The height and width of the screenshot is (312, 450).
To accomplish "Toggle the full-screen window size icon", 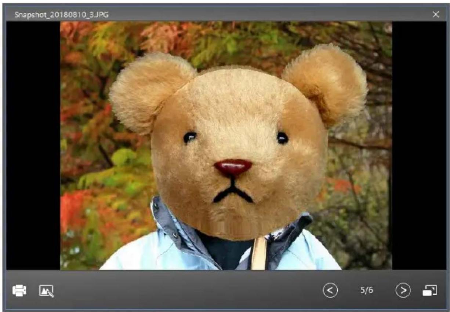I will tap(430, 291).
